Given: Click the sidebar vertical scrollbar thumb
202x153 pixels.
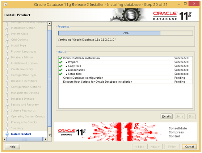Looking at the screenshot, I should [50, 78].
